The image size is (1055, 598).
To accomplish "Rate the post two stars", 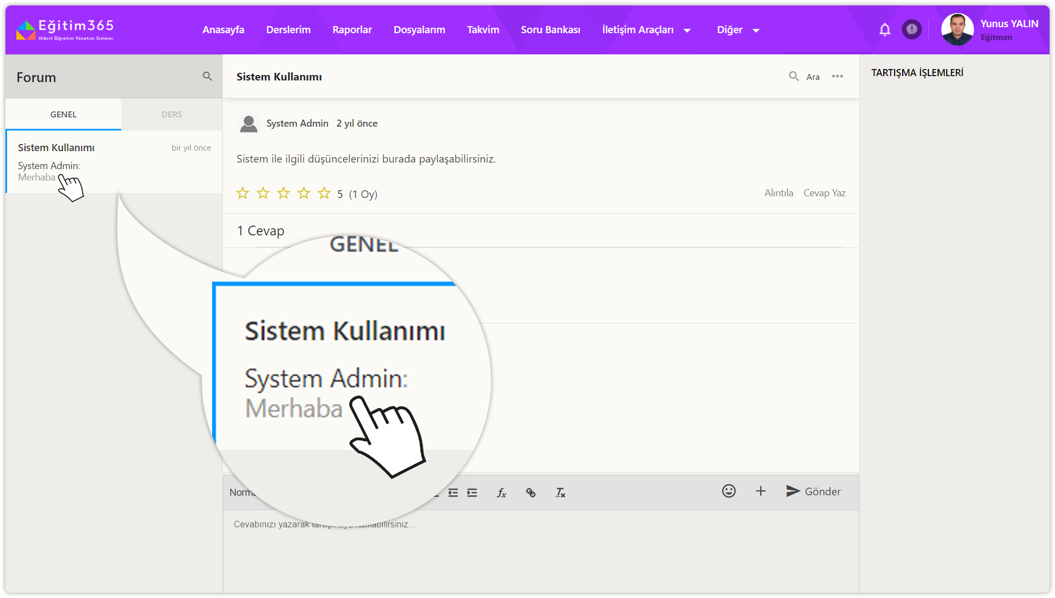I will pyautogui.click(x=263, y=193).
